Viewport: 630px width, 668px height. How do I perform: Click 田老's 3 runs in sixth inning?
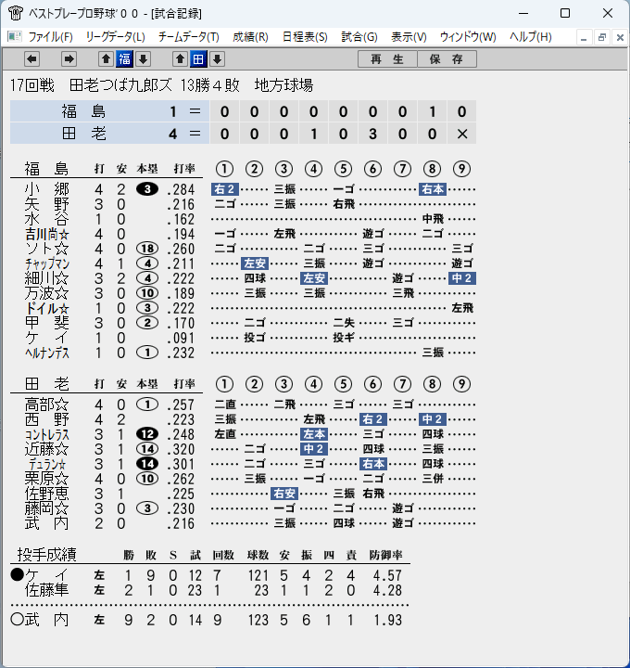[372, 135]
